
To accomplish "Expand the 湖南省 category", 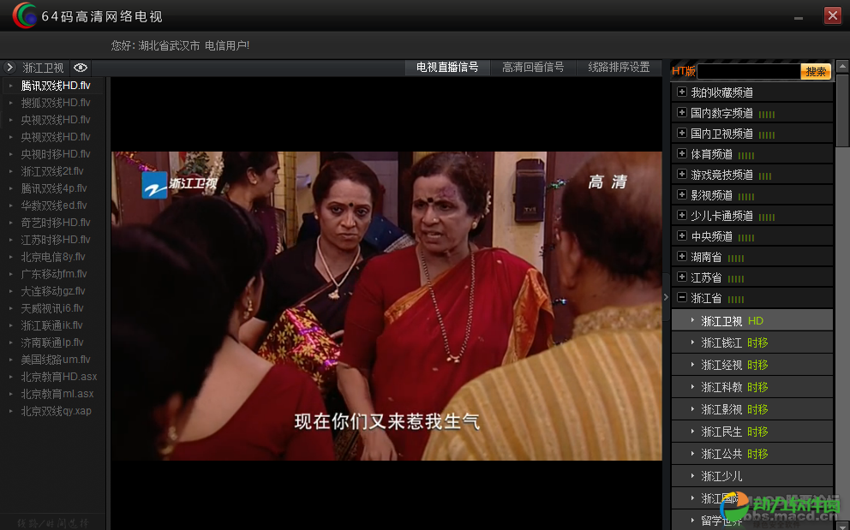I will [x=682, y=257].
